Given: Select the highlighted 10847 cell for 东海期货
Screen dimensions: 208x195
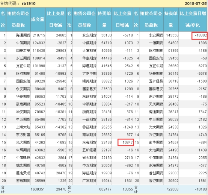Looking at the screenshot, I should [x=126, y=142].
